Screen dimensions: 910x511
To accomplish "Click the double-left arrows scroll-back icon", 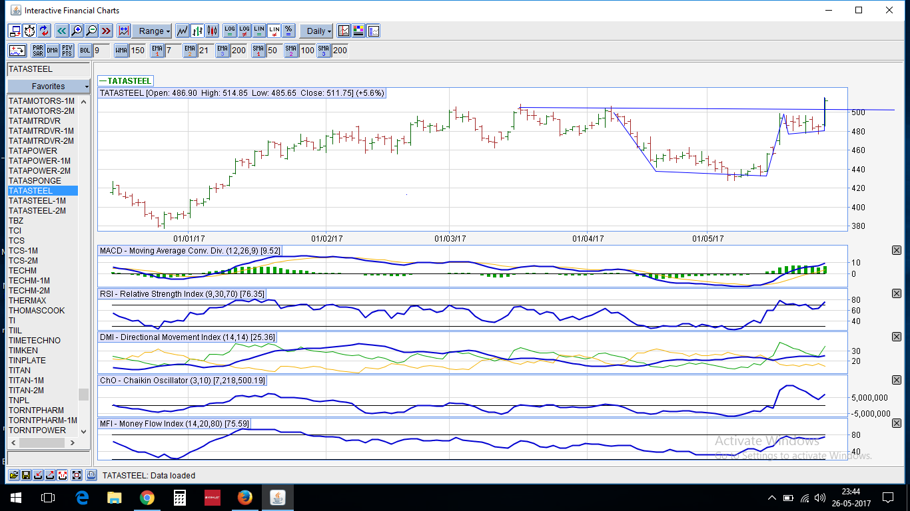I will 61,31.
